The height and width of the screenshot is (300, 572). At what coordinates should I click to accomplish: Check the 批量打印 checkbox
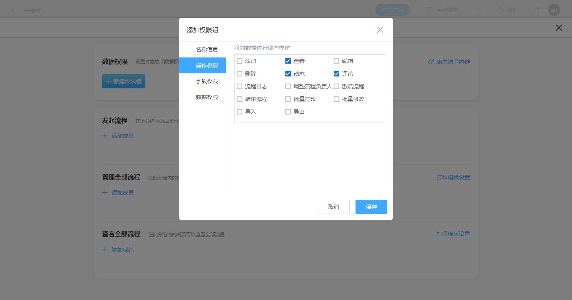(x=288, y=99)
